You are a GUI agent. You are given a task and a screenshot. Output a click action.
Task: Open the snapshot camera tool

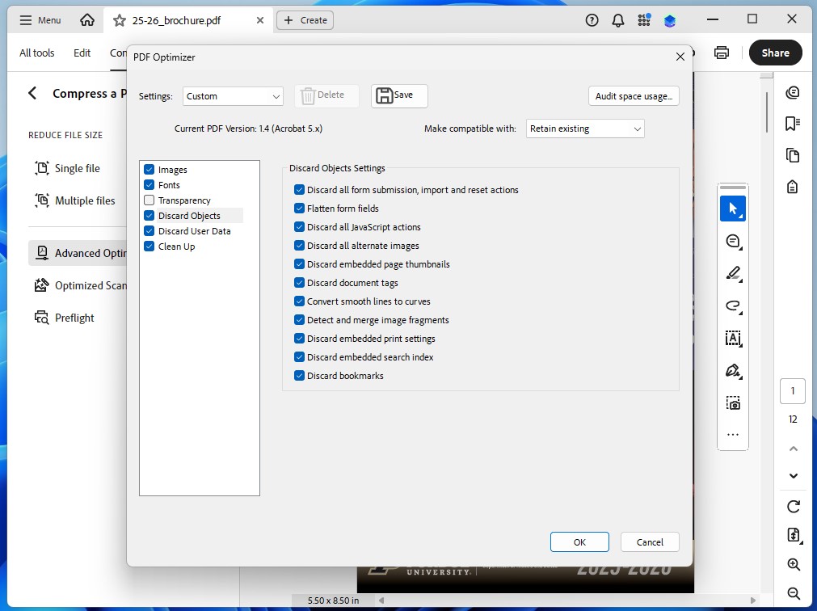click(x=733, y=402)
